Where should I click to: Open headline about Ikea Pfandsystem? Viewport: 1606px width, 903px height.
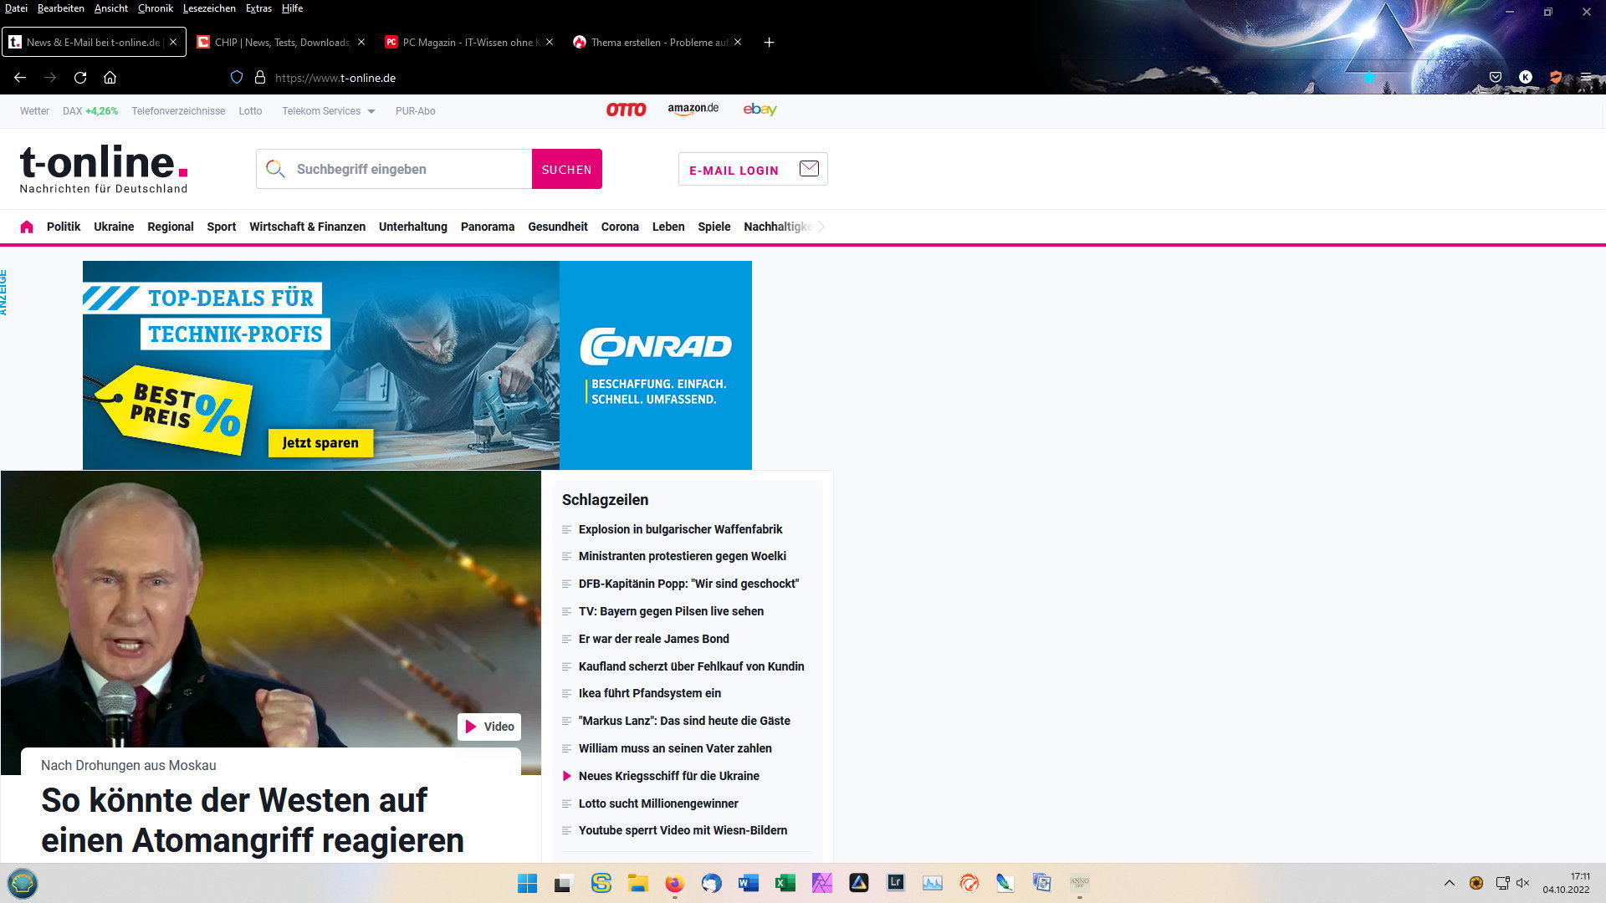[x=649, y=693]
